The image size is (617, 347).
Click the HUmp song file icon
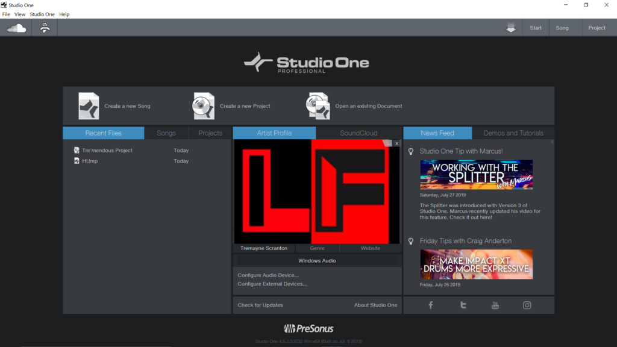[77, 161]
